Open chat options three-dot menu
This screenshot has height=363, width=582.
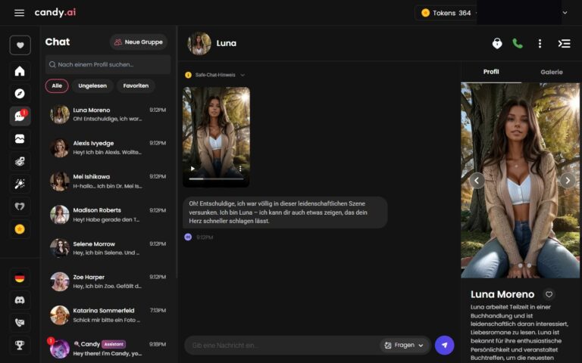(540, 44)
